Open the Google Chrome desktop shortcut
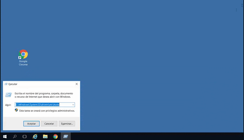This screenshot has width=244, height=140. [23, 58]
